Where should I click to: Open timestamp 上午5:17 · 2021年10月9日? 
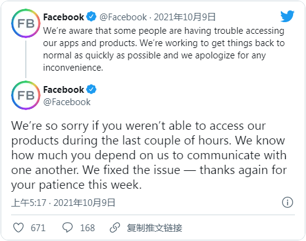[63, 203]
